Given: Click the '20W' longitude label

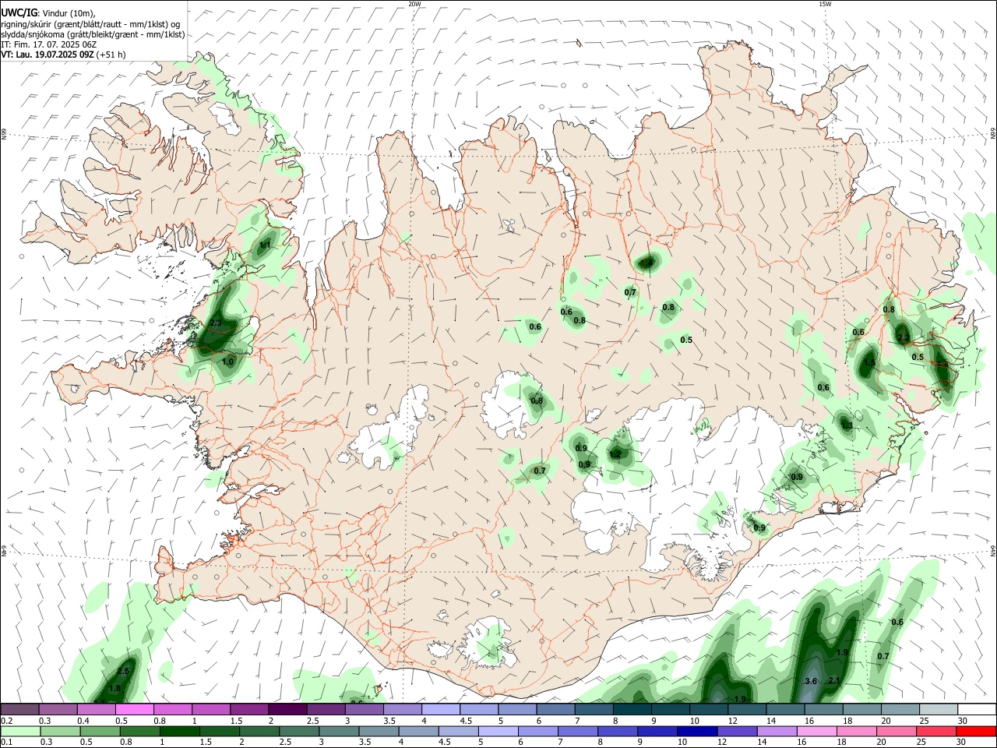Looking at the screenshot, I should coord(415,4).
